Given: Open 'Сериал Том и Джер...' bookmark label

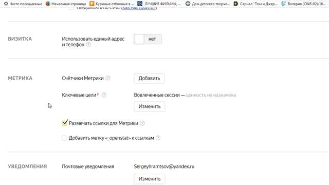Looking at the screenshot, I should coord(259,4).
